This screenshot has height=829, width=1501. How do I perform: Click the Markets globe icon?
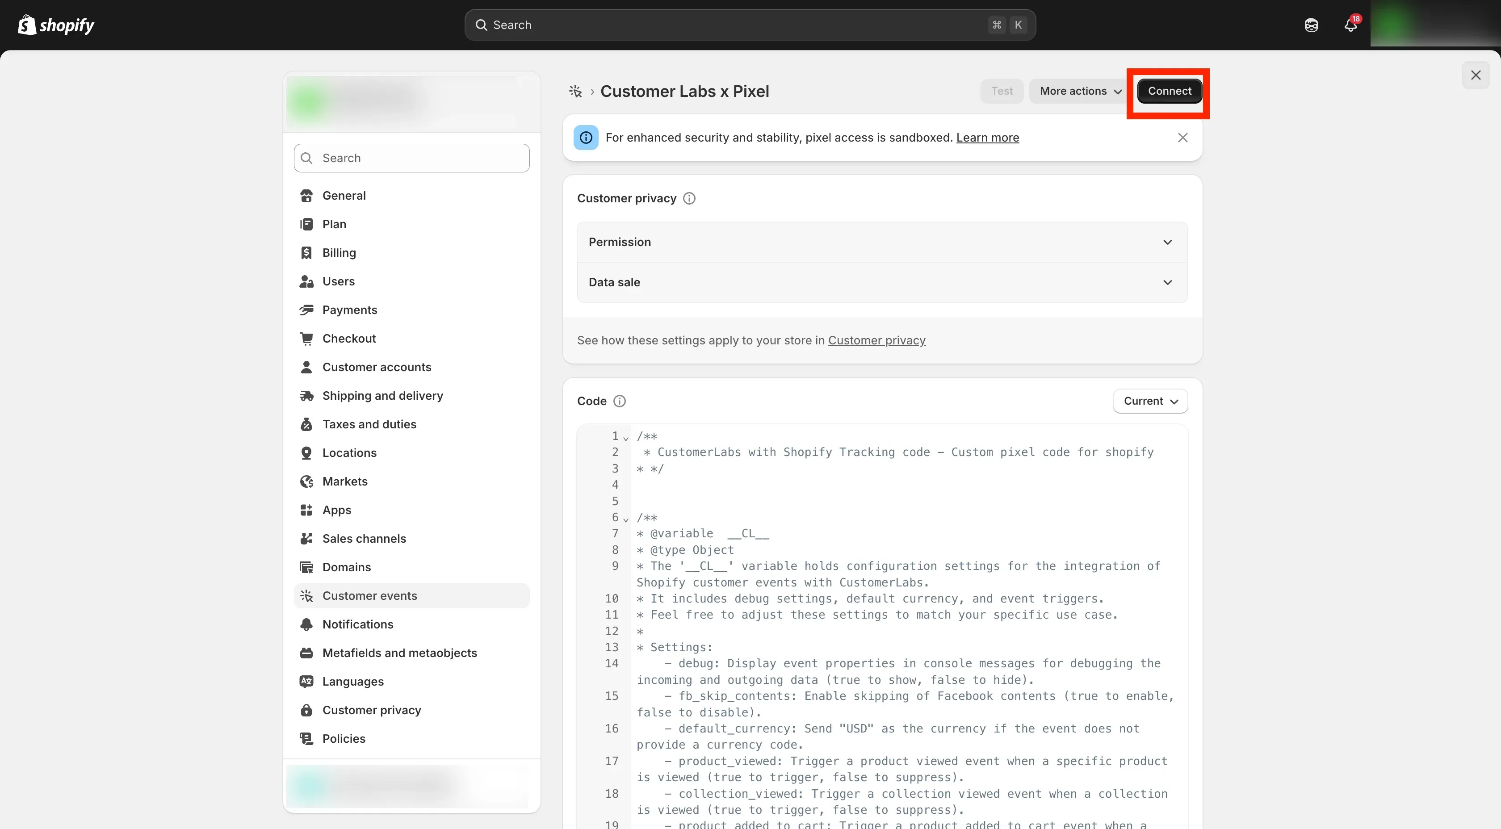(306, 481)
